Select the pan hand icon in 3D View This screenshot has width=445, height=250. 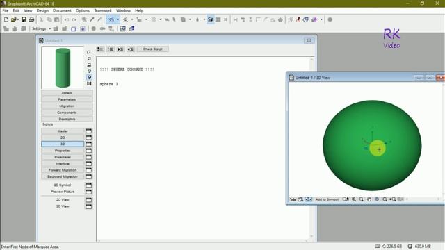[369, 199]
